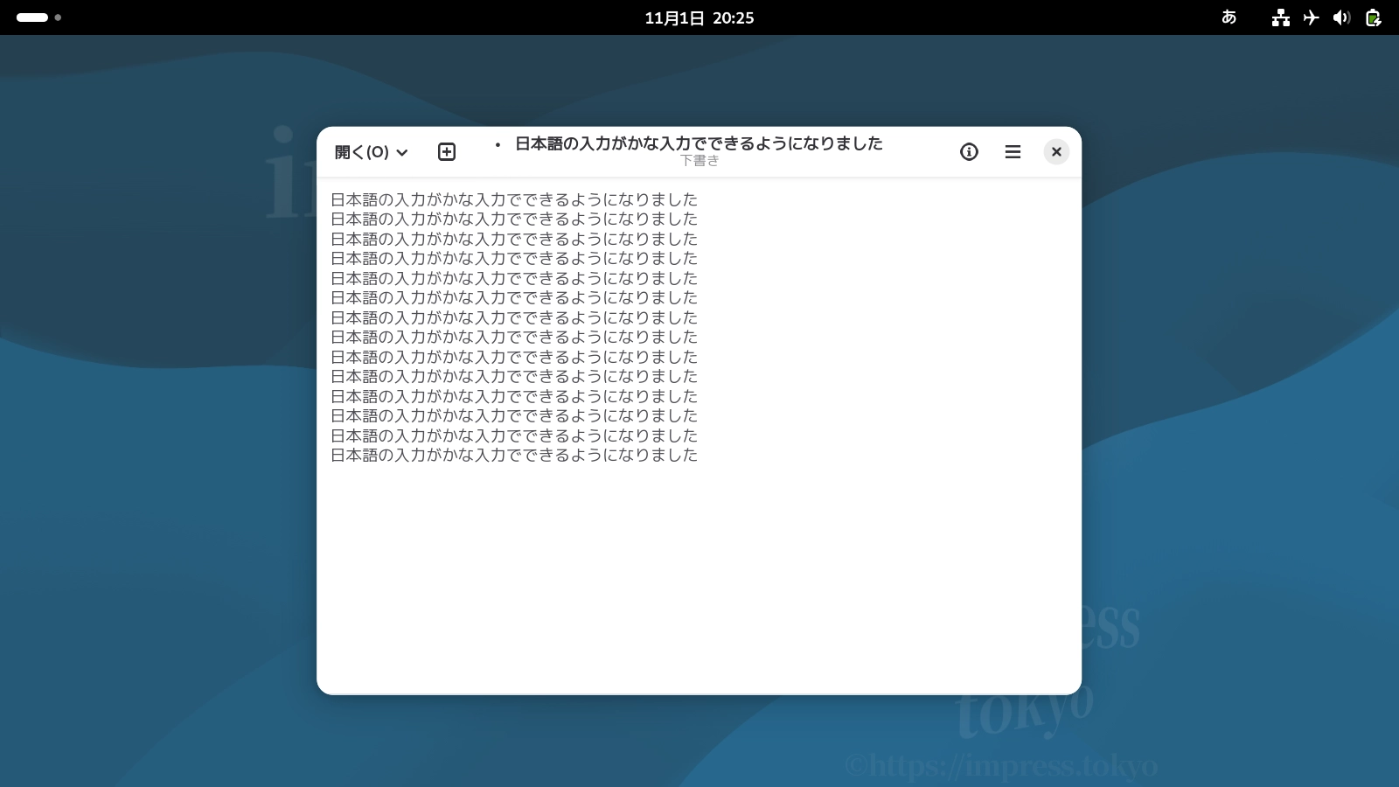Click the tenth line of text in the editor

tap(514, 377)
